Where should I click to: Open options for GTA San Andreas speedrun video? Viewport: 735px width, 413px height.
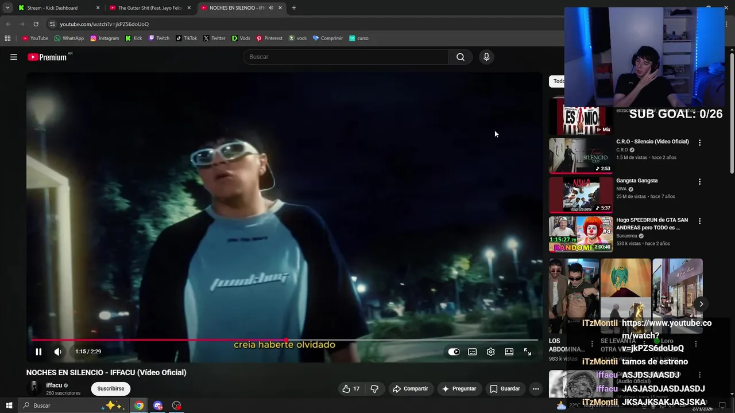pos(699,221)
